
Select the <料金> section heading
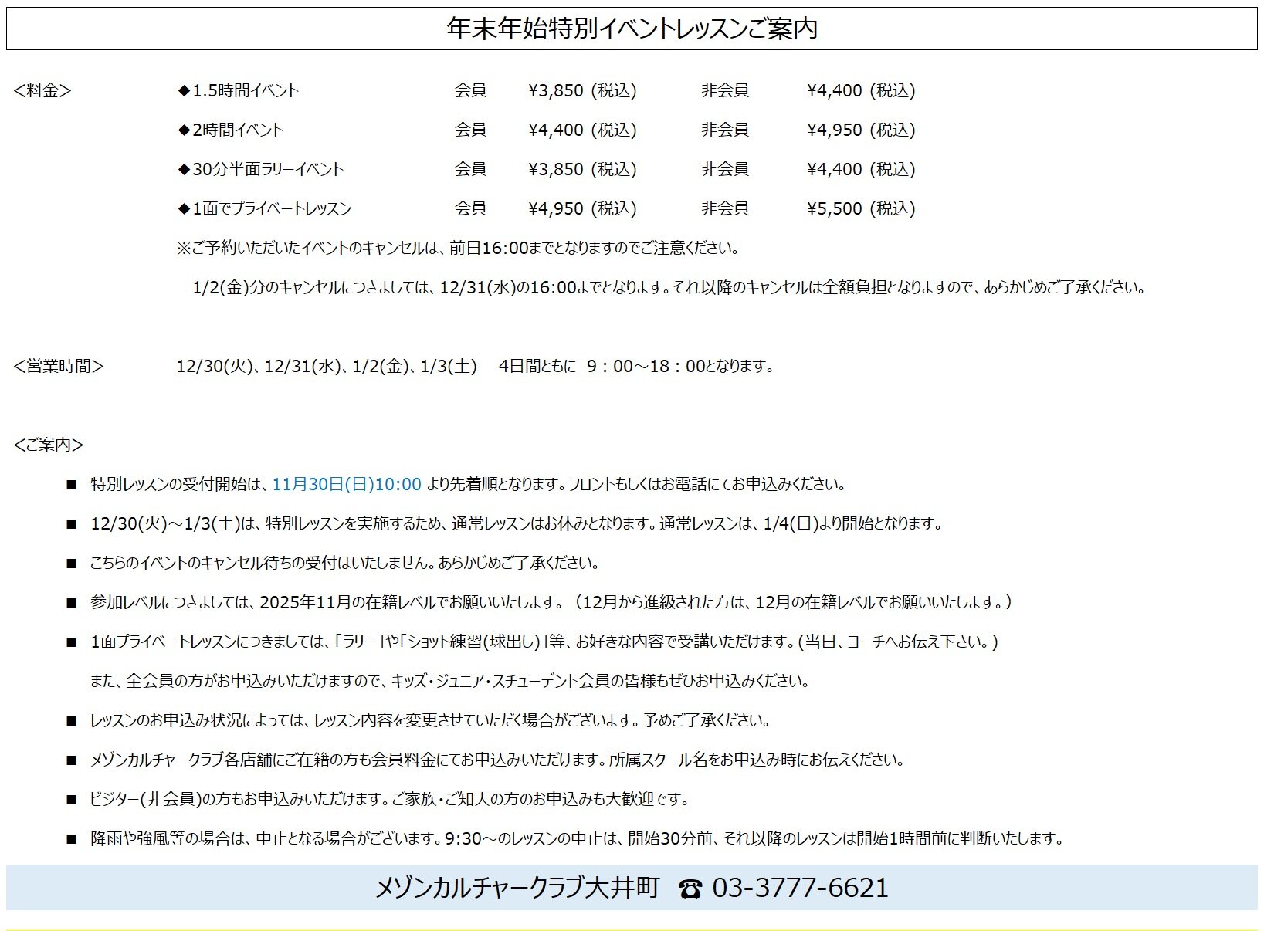click(x=42, y=90)
